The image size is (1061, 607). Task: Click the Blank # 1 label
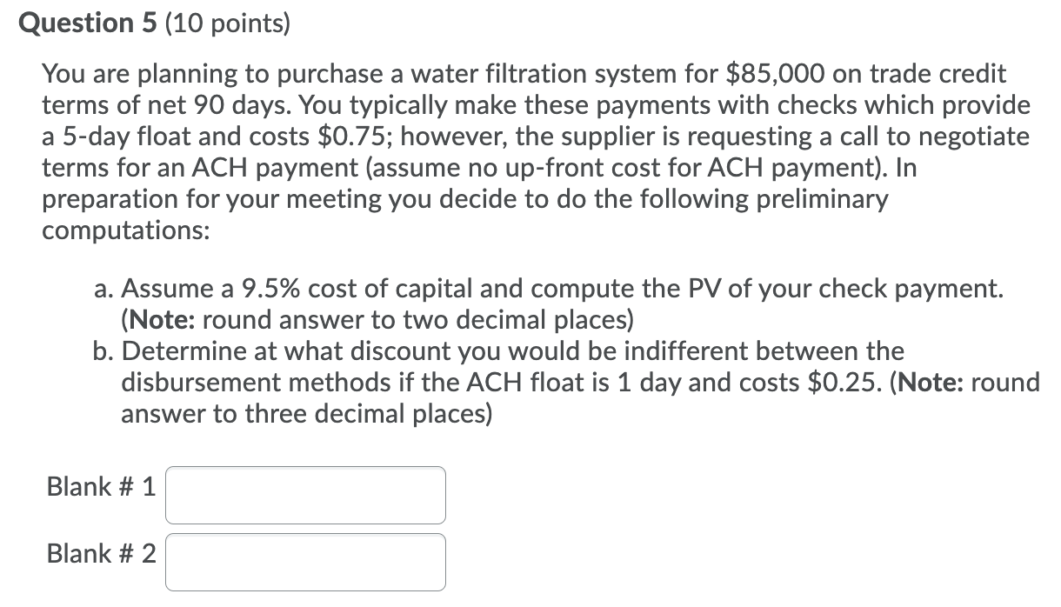(x=101, y=487)
